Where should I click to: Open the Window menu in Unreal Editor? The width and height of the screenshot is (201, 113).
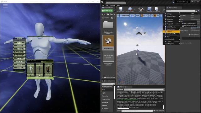point(112,5)
